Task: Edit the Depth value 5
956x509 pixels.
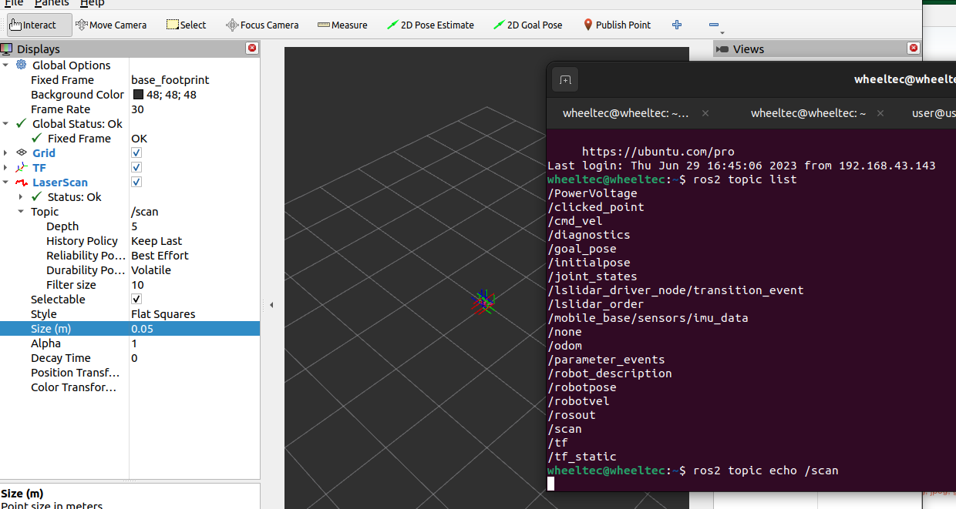Action: 194,226
